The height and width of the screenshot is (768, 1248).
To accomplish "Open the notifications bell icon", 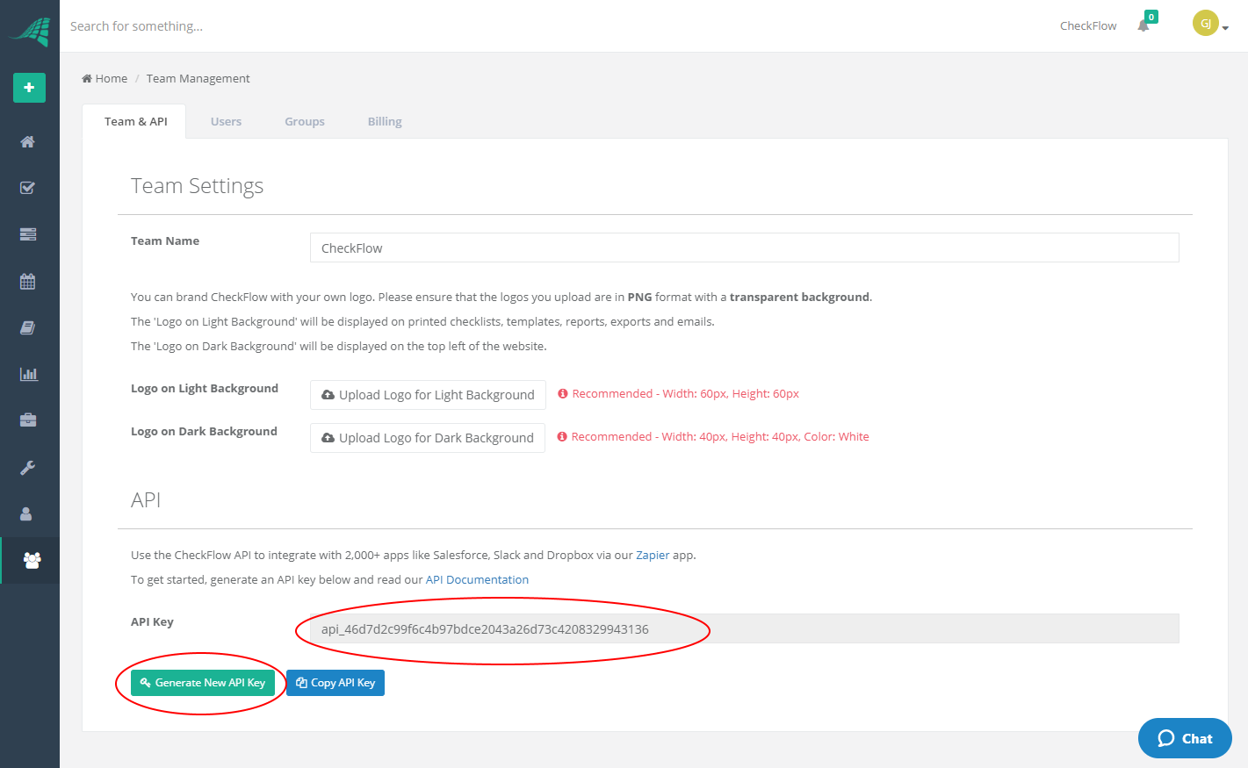I will coord(1143,25).
